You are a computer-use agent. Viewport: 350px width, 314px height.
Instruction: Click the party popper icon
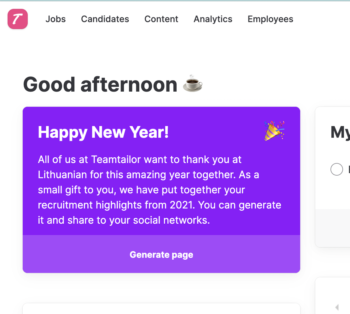(274, 130)
